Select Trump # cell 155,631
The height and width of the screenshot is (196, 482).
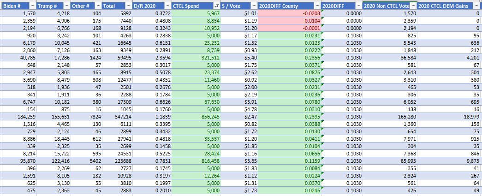click(x=54, y=116)
